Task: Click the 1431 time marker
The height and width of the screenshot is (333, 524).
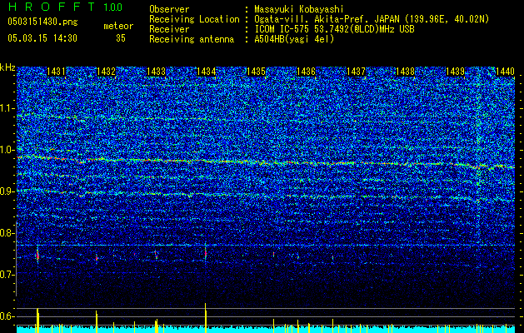Action: 56,72
